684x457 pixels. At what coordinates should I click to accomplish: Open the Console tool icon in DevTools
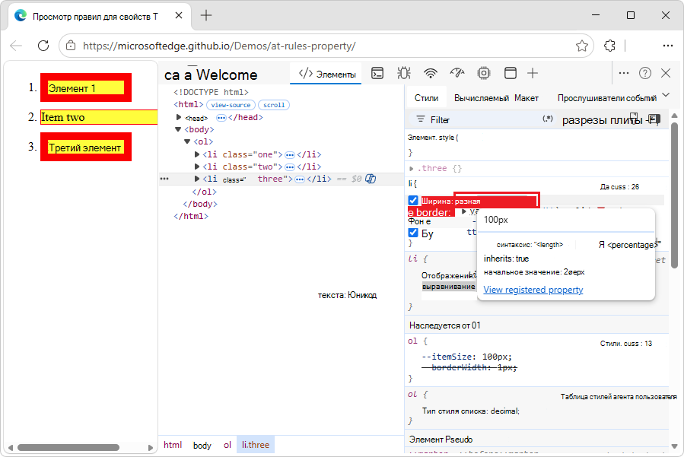pyautogui.click(x=377, y=73)
